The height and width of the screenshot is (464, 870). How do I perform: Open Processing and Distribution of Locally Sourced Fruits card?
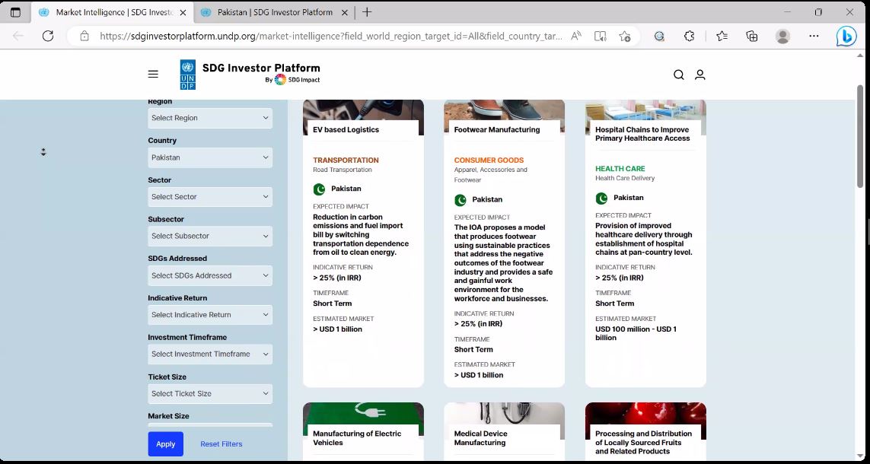coord(644,443)
